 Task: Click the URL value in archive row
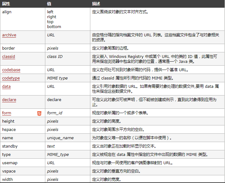click(51, 35)
